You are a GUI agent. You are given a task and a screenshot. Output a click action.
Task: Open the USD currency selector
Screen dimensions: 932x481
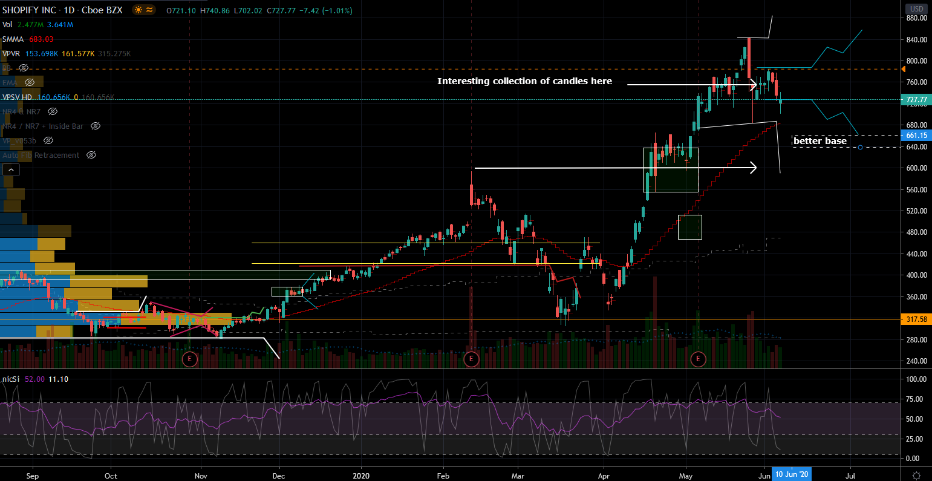(917, 8)
